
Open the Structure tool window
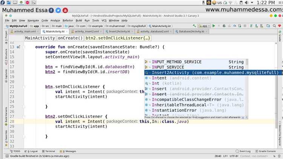coord(6,57)
